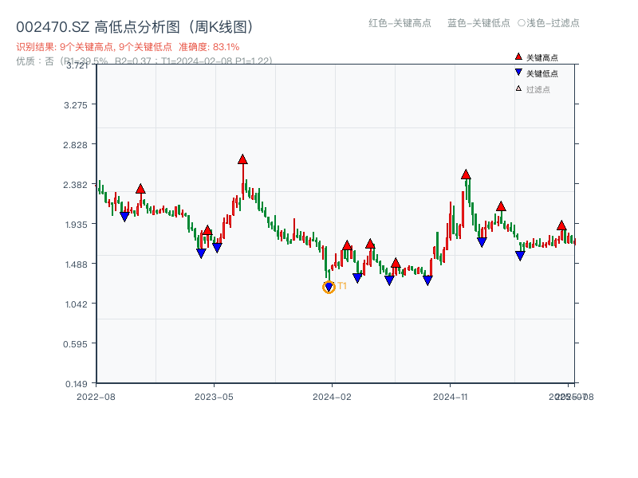Click the rightmost blue key-low triangle on chart
This screenshot has height=478, width=638.
coord(520,256)
